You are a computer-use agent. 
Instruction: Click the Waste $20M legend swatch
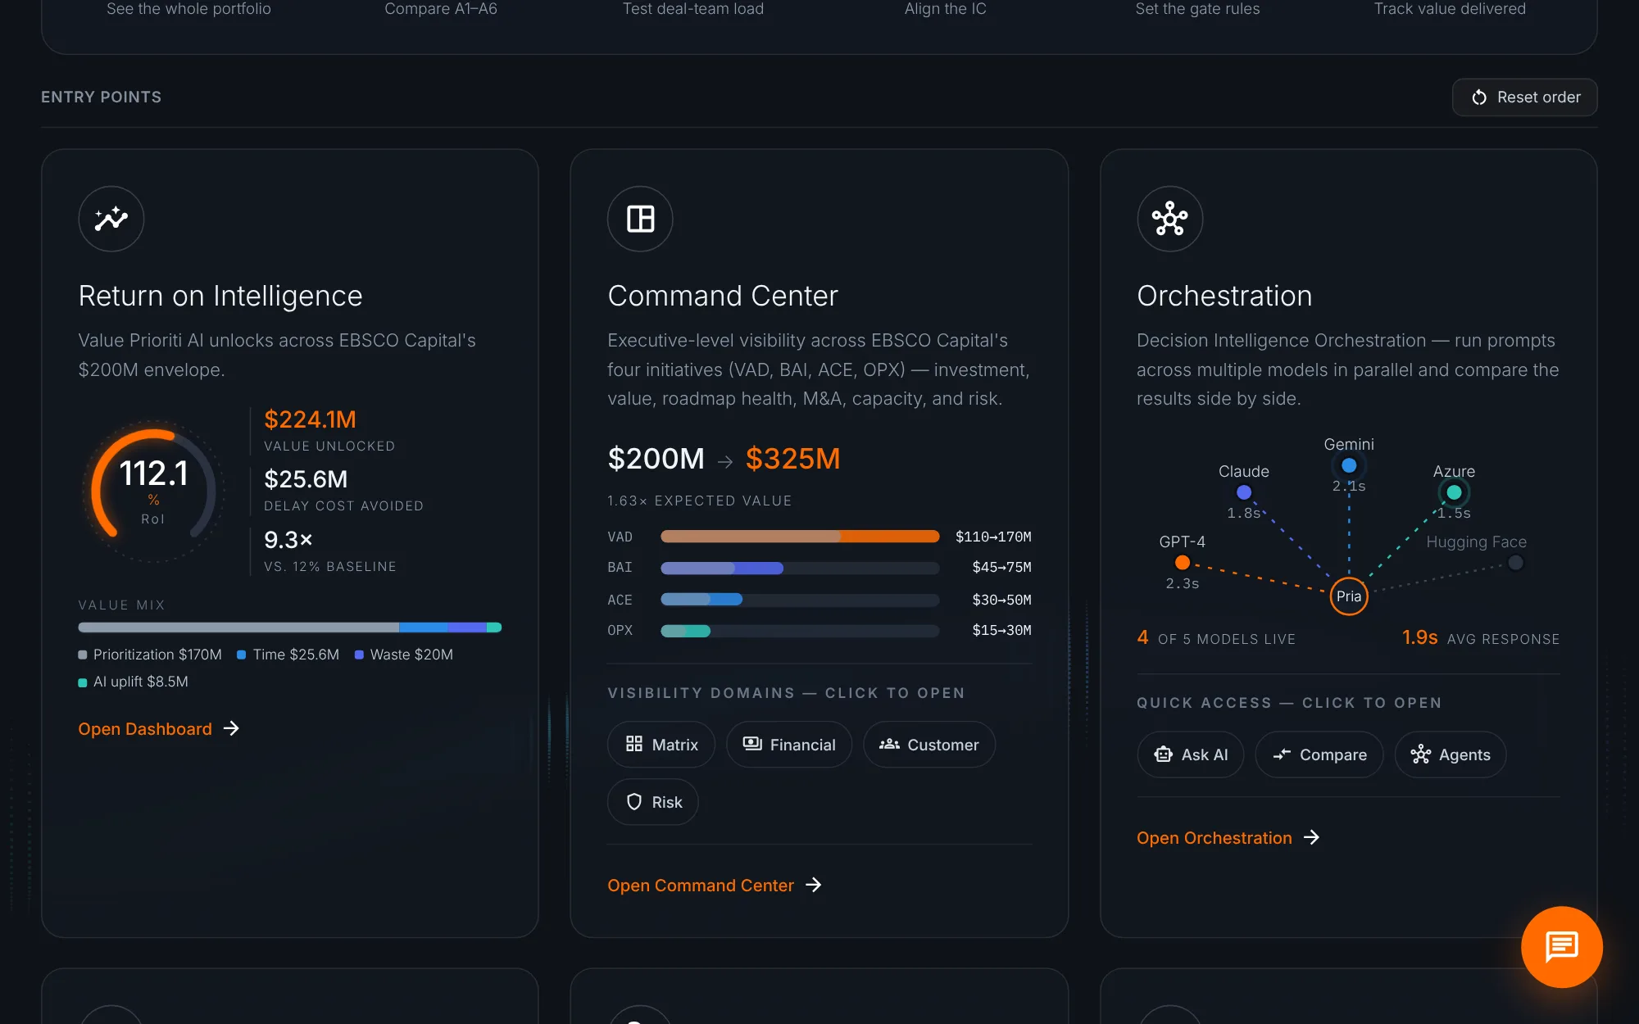click(359, 655)
